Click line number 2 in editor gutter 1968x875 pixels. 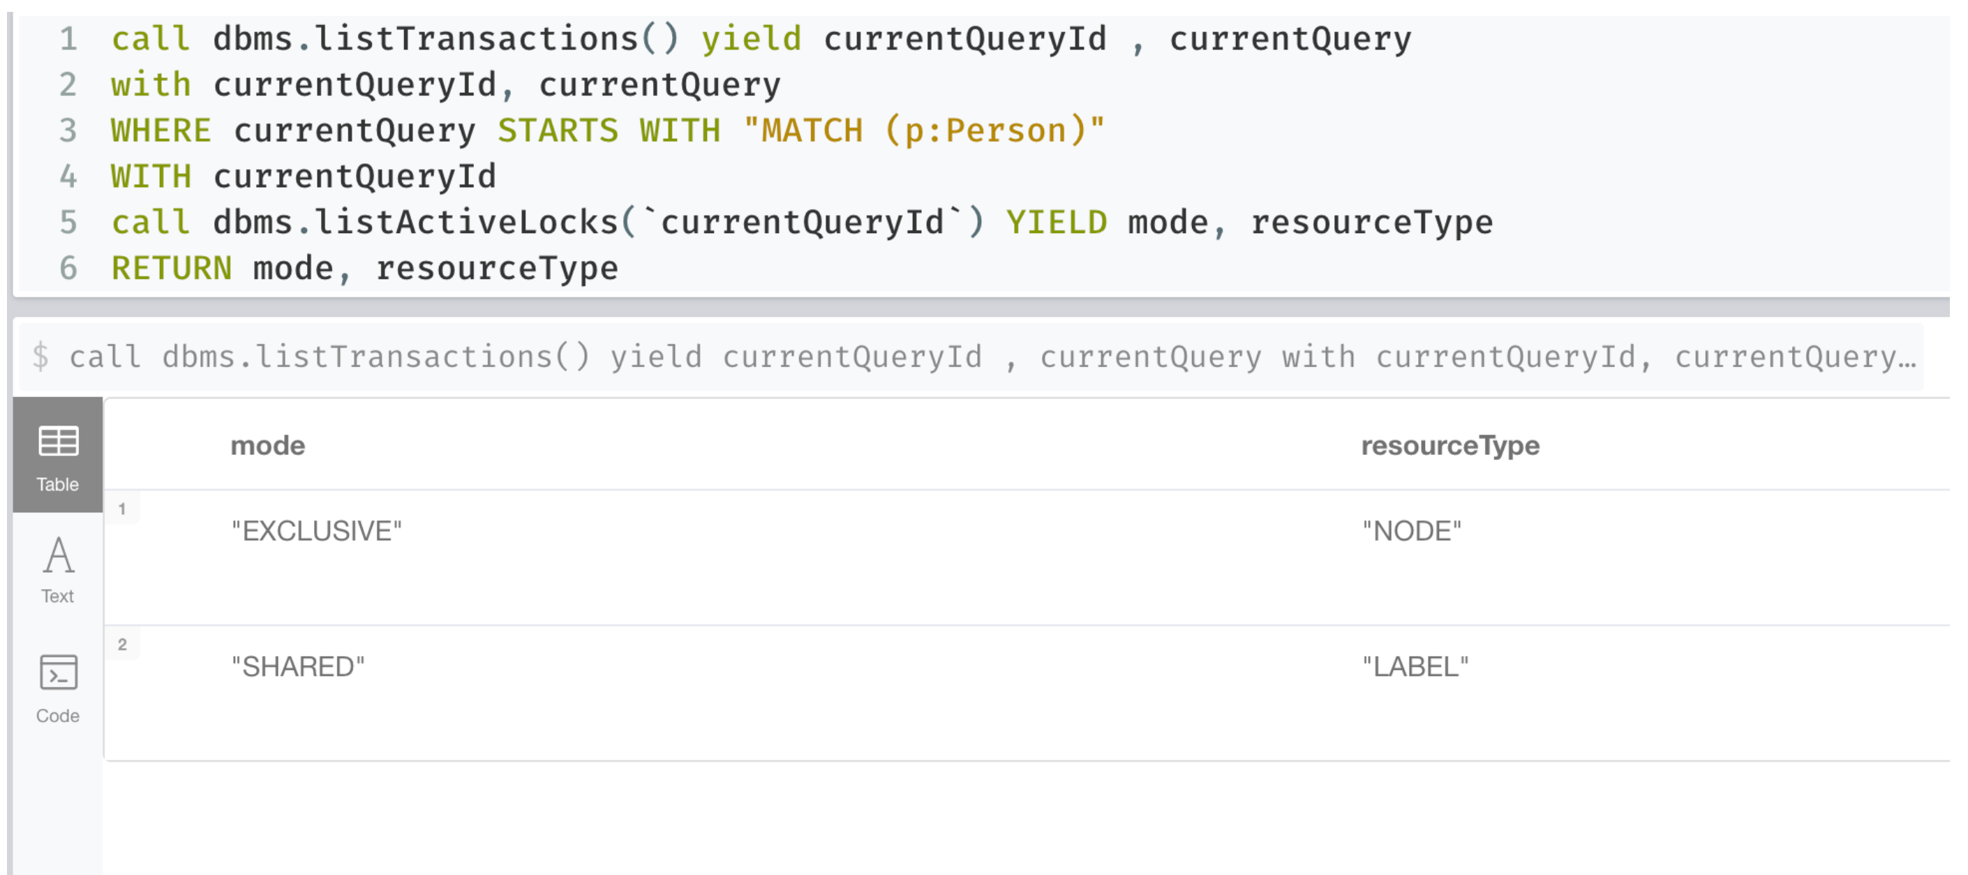[68, 84]
